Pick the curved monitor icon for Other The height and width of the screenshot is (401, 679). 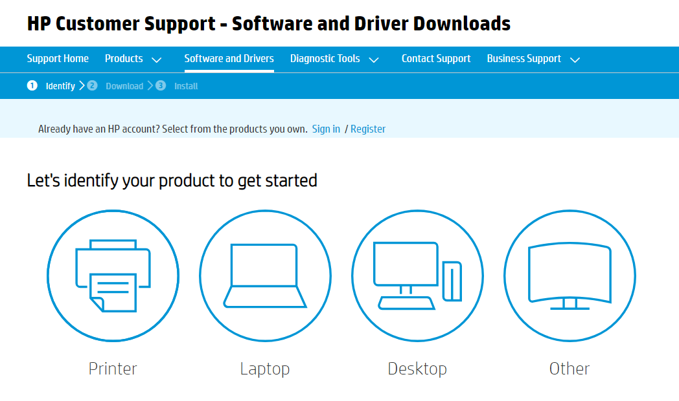pos(570,276)
